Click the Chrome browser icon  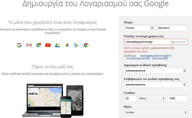[86, 45]
